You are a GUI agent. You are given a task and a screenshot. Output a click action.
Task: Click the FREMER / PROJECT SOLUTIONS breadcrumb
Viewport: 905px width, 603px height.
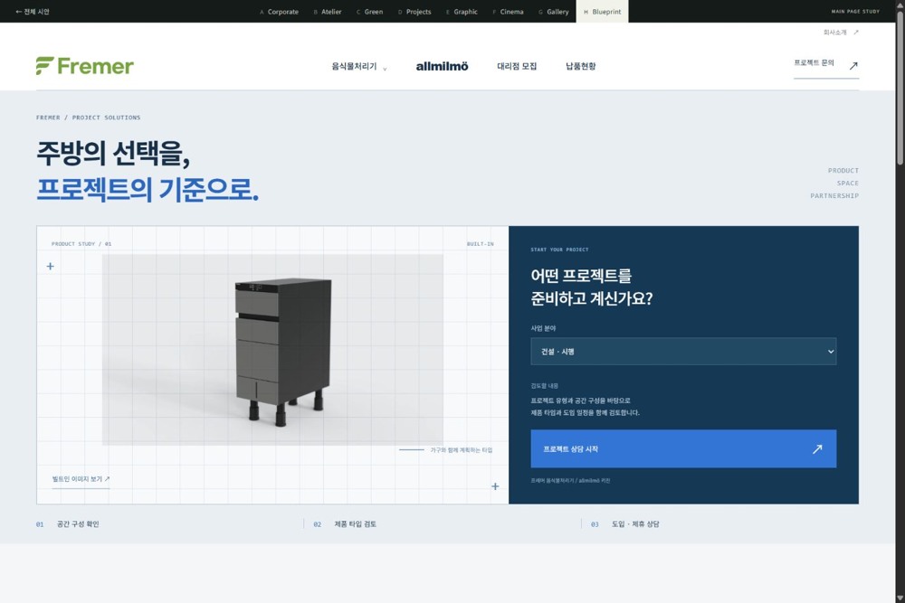[x=89, y=118]
